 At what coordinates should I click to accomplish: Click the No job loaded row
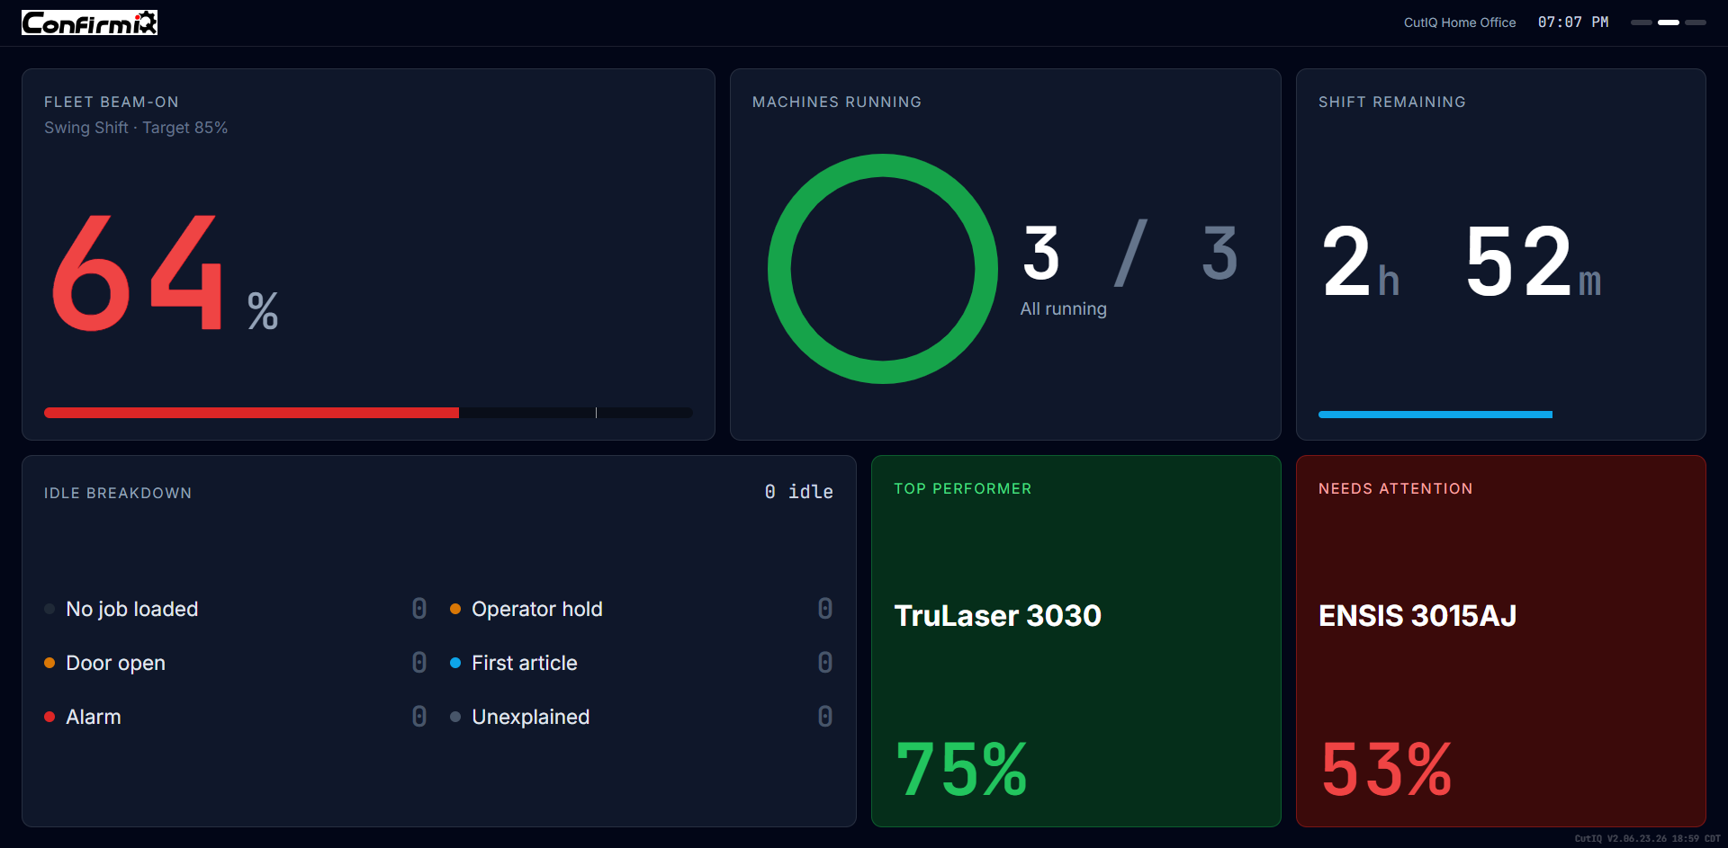point(236,609)
